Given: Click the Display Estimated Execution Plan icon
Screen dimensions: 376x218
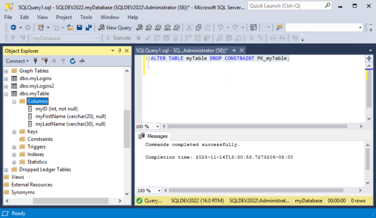Looking at the screenshot, I should click(157, 38).
